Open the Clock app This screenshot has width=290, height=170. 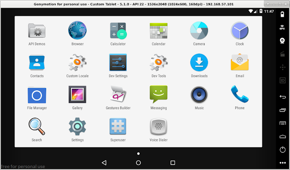click(x=240, y=34)
